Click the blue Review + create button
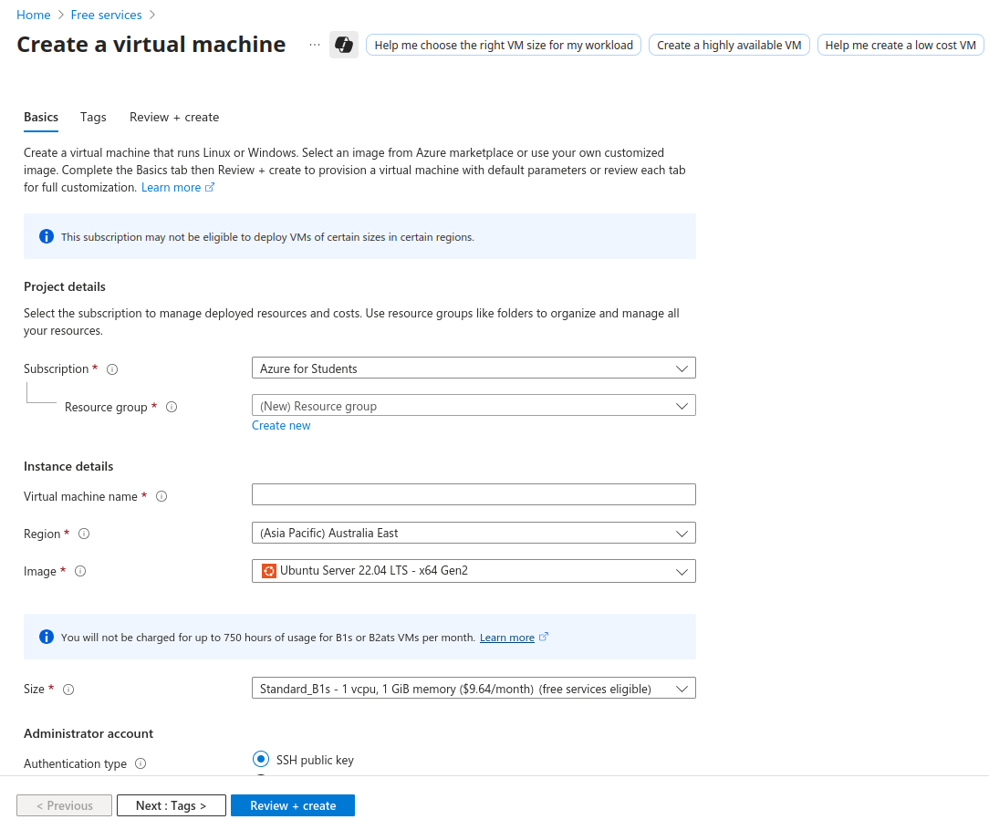Screen dimensions: 989x830 click(293, 805)
